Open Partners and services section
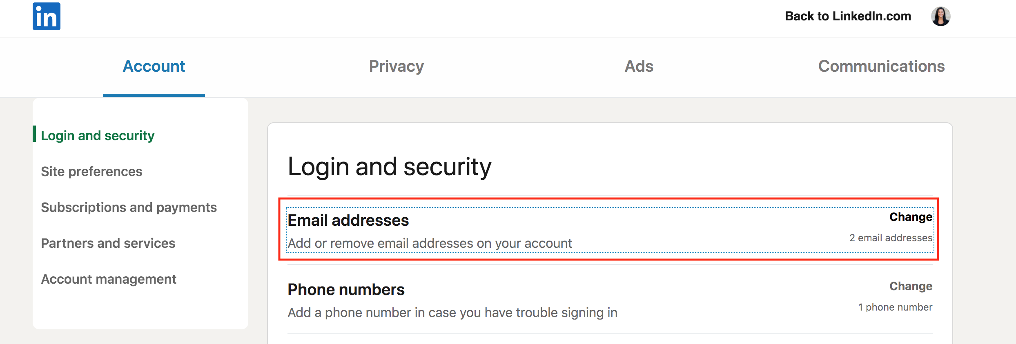The height and width of the screenshot is (344, 1016). pos(108,243)
